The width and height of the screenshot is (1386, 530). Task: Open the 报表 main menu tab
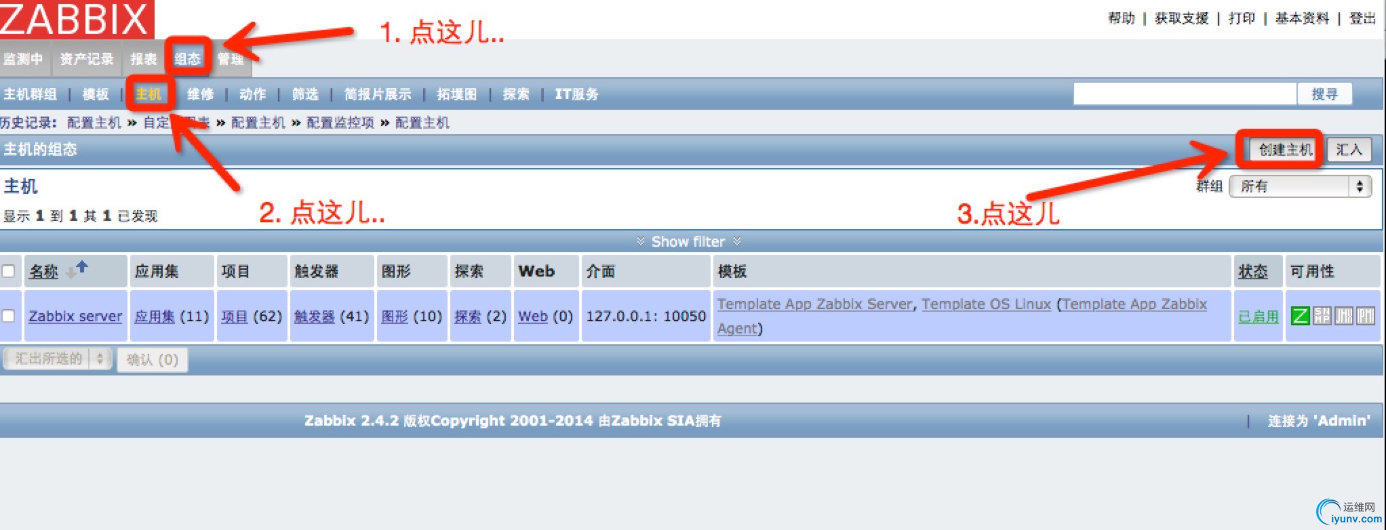[144, 59]
